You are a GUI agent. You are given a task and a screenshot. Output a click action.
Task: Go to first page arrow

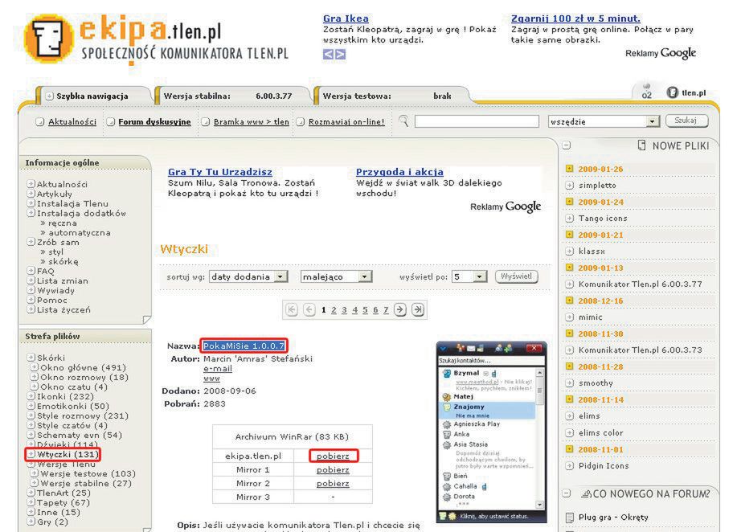292,309
